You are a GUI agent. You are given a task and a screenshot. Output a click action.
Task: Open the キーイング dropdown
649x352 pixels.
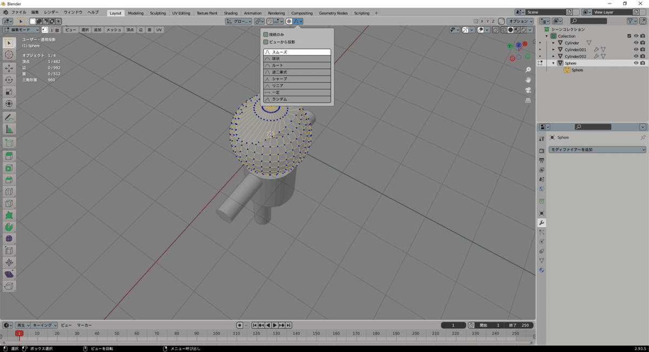(x=44, y=325)
